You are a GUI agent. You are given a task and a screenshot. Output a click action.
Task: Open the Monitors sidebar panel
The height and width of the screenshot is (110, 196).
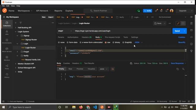pos(7,58)
